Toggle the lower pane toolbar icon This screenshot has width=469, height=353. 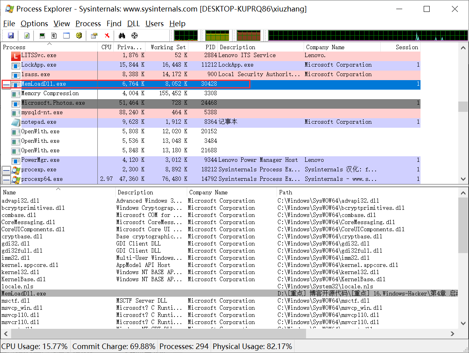click(66, 36)
